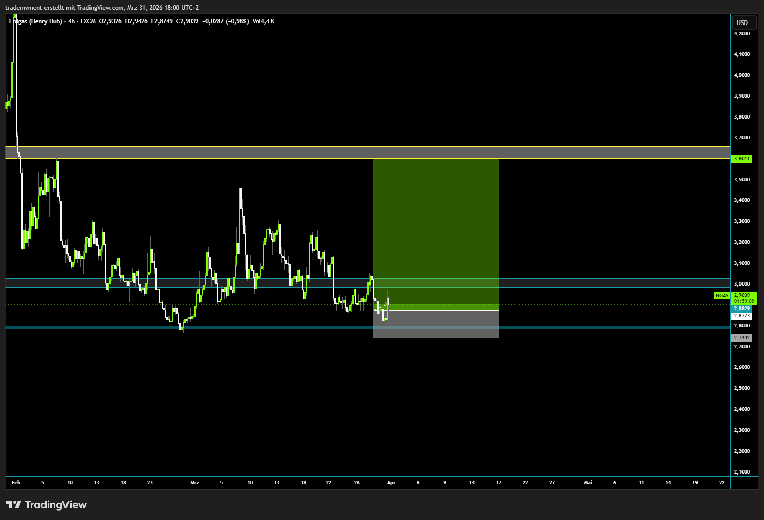Select the NGAS price label on the scale

722,295
